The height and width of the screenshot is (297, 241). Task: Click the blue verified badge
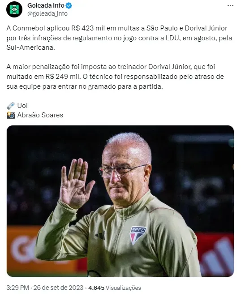click(x=69, y=6)
